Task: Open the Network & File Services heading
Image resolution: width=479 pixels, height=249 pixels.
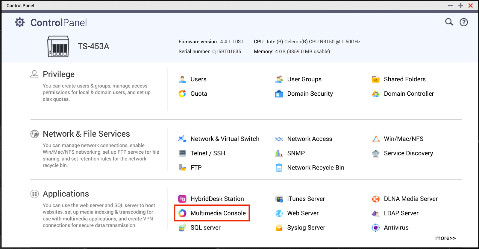Action: pos(86,134)
